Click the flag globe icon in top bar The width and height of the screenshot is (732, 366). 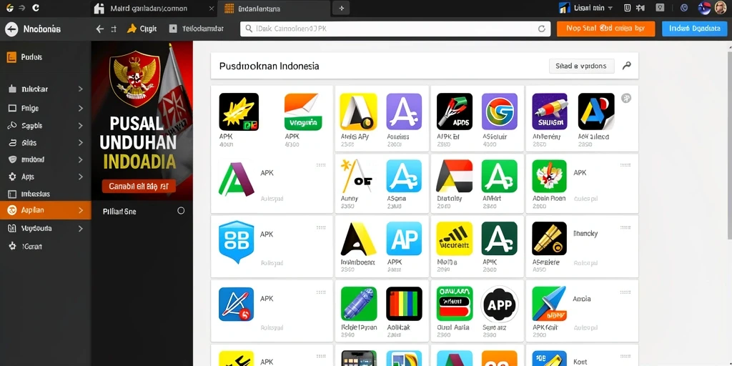click(704, 8)
